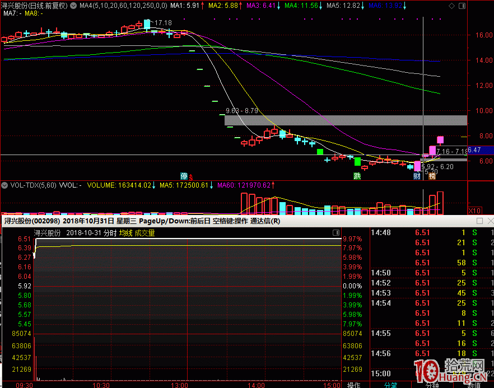Switch to the 分钟 tab
Screen dimensions: 494x388
click(432, 385)
